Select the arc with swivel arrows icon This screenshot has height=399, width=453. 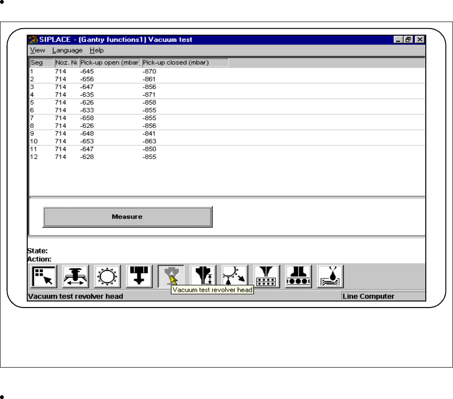pos(234,277)
